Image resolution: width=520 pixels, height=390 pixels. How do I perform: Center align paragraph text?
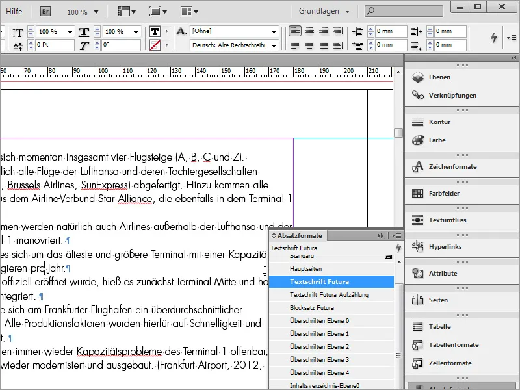pos(309,31)
